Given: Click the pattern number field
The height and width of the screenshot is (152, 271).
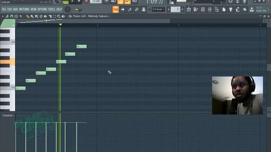Looking at the screenshot, I should (x=175, y=9).
